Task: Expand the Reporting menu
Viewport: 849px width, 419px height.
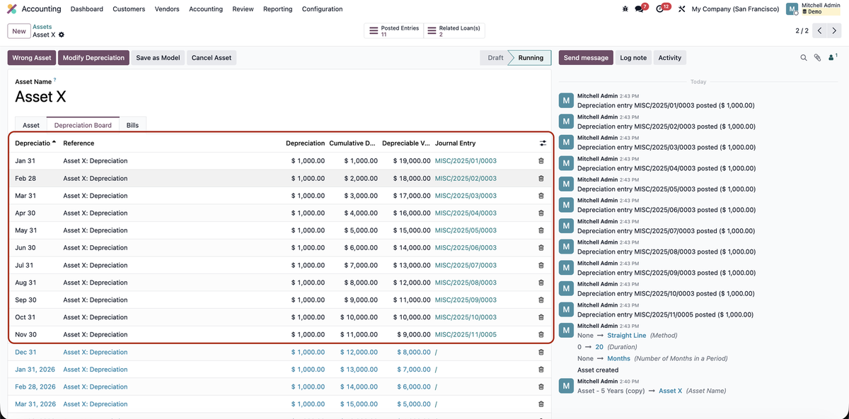Action: click(277, 9)
